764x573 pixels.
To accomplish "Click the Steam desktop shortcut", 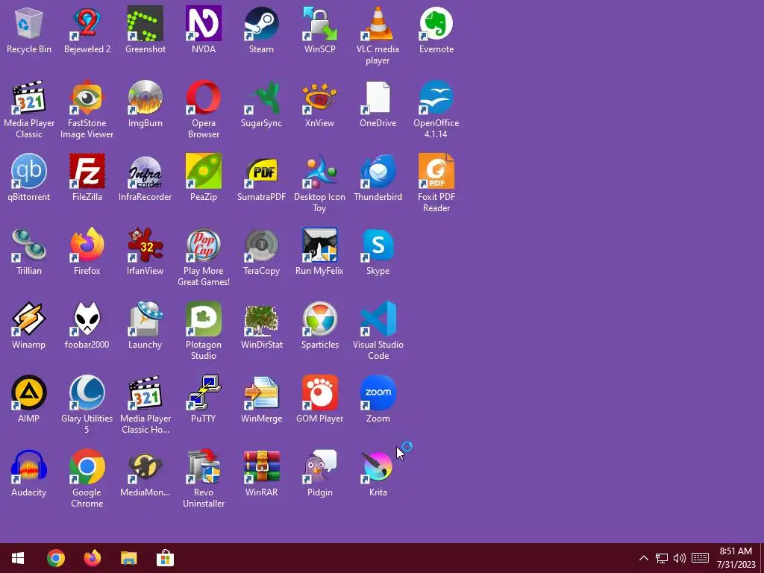I will point(261,23).
